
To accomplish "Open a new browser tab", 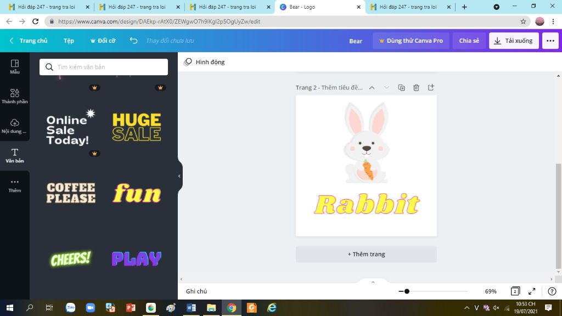I will pyautogui.click(x=464, y=7).
